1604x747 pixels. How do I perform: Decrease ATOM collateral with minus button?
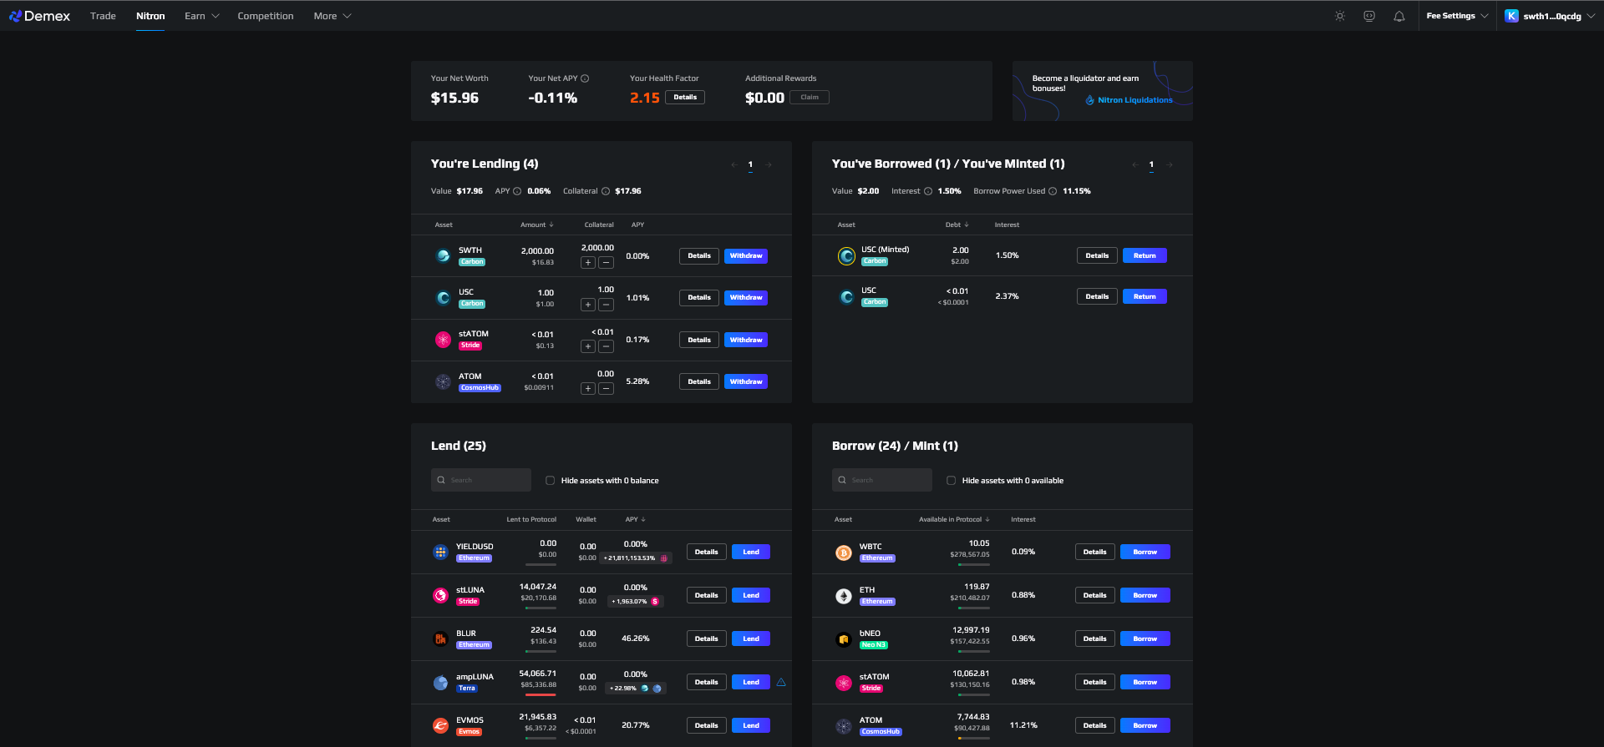[607, 388]
